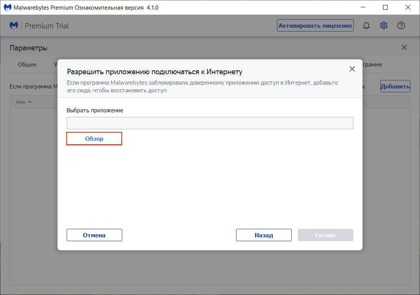
Task: Close the Malwarebytes application window
Action: (408, 8)
